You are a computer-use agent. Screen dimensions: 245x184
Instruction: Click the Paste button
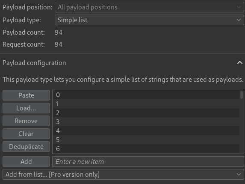click(26, 95)
